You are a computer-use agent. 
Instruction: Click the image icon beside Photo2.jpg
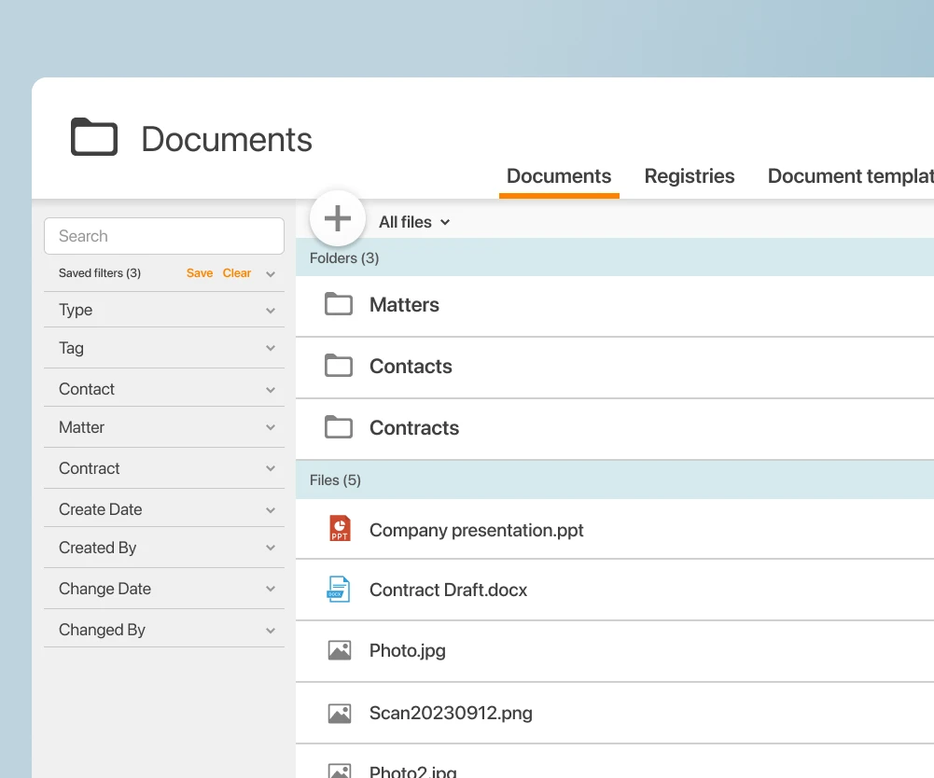click(x=340, y=771)
